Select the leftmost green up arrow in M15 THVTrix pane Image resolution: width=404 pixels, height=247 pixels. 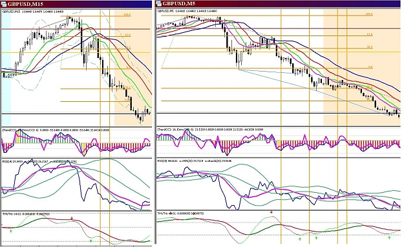click(11, 232)
